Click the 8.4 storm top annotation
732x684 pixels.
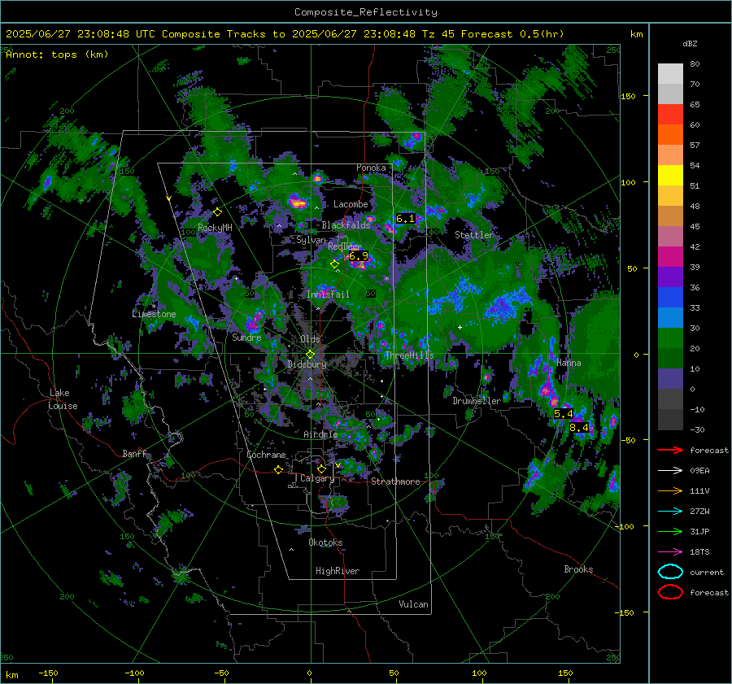coord(579,427)
